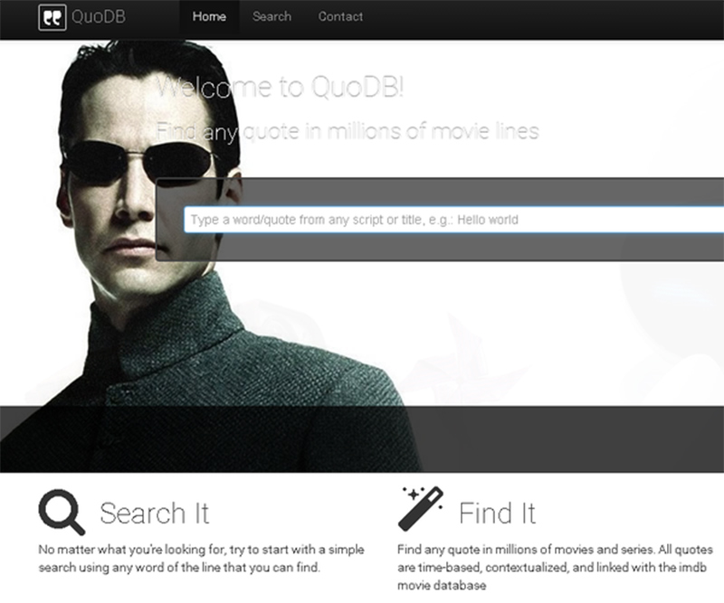The height and width of the screenshot is (603, 724).
Task: Click the magnifying glass icon beside Search It
Action: coord(62,512)
